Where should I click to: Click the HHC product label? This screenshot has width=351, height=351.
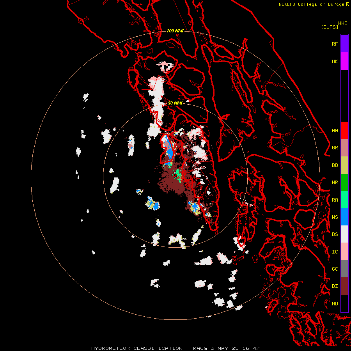pos(342,23)
